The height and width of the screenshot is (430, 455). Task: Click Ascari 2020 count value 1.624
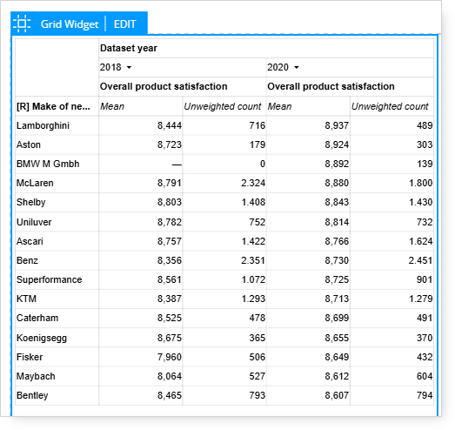(x=421, y=241)
